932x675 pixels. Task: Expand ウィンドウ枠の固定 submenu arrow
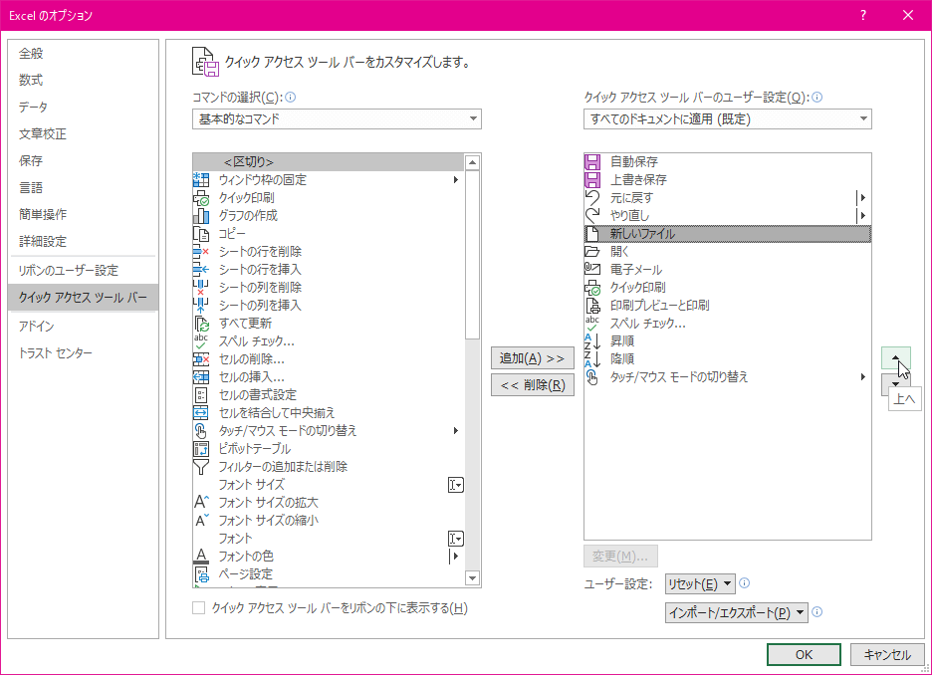point(456,179)
